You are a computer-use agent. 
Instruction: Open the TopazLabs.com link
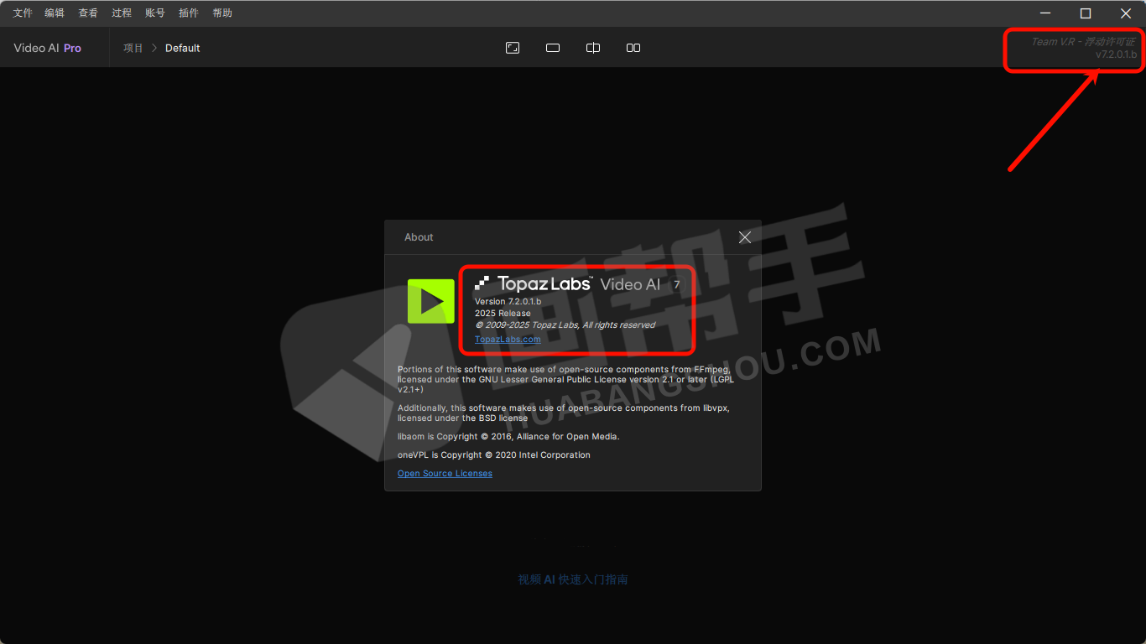[508, 339]
